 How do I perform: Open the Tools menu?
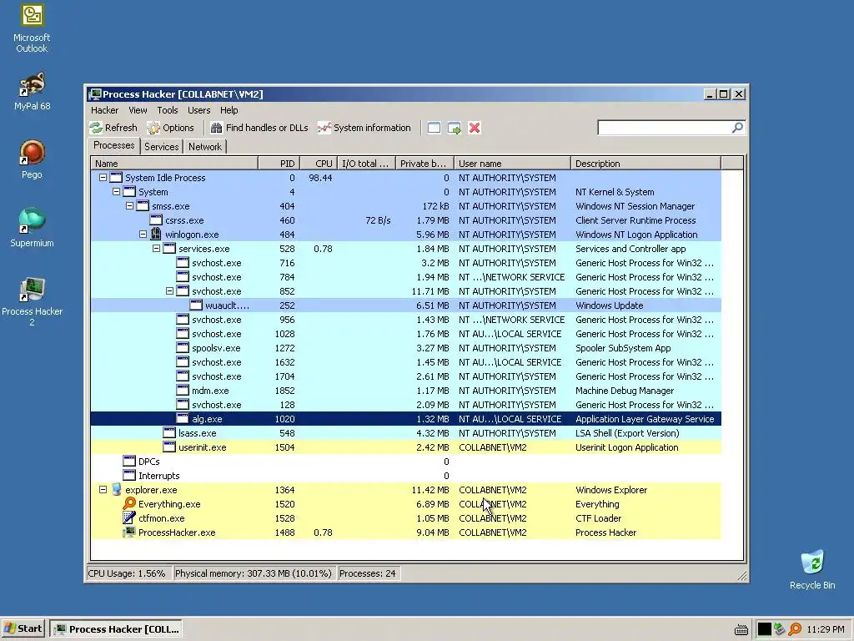tap(168, 110)
